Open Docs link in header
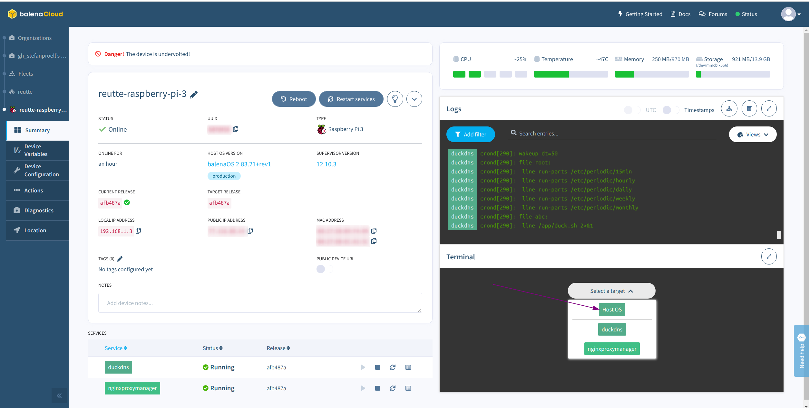This screenshot has width=809, height=408. pos(680,14)
